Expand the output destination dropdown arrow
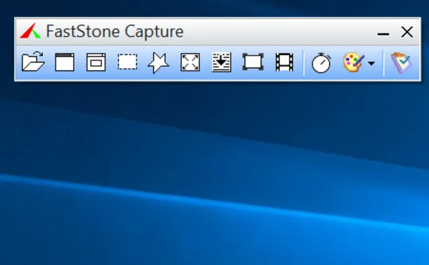 click(x=371, y=64)
